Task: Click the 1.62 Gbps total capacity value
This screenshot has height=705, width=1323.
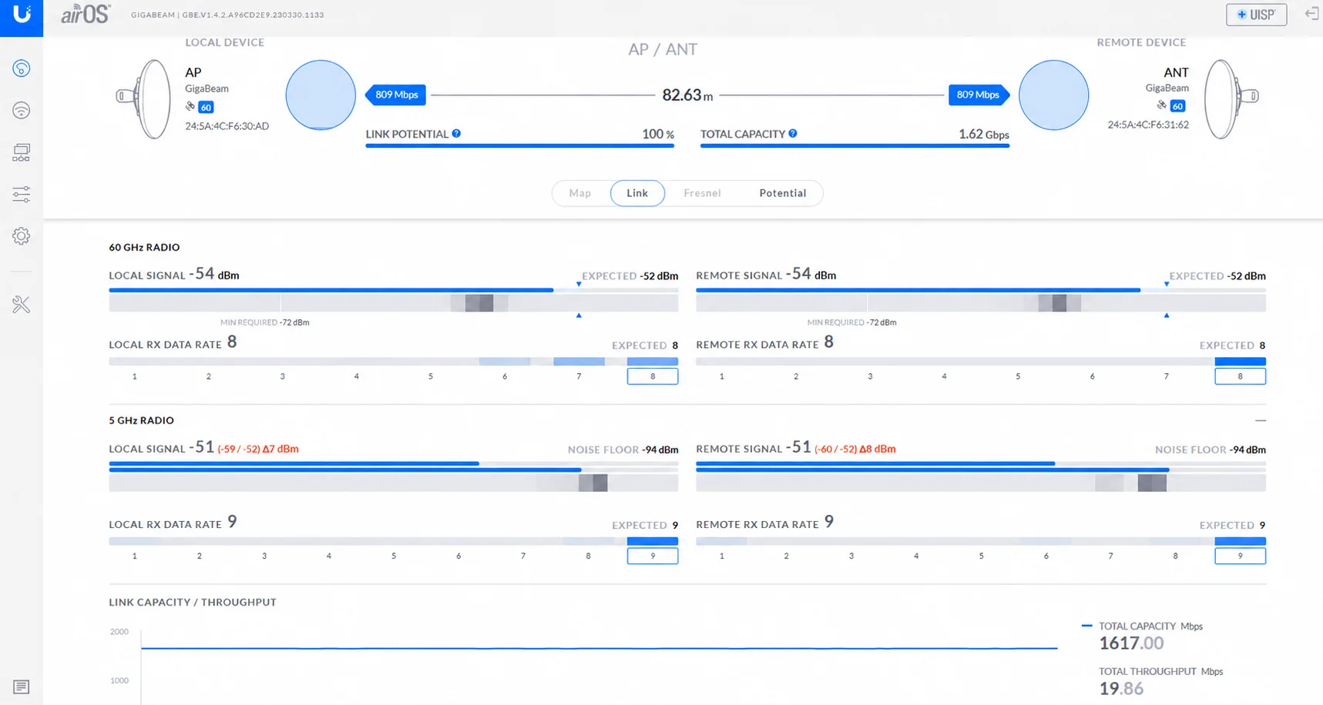Action: (x=983, y=134)
